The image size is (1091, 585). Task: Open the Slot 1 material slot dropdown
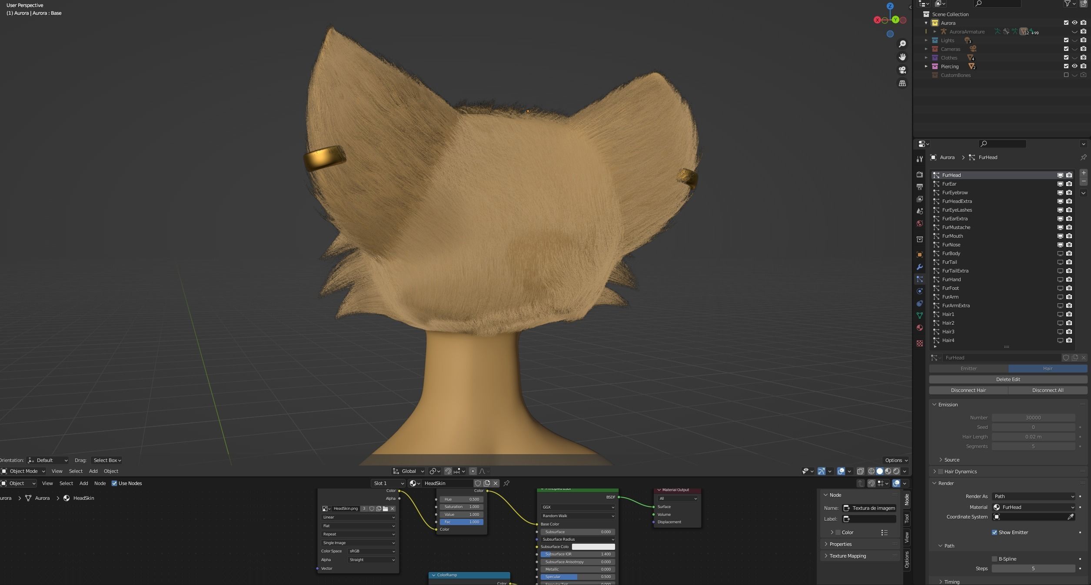pos(388,483)
